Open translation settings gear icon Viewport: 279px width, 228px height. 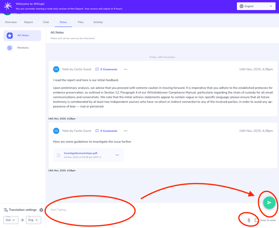[x=41, y=210]
